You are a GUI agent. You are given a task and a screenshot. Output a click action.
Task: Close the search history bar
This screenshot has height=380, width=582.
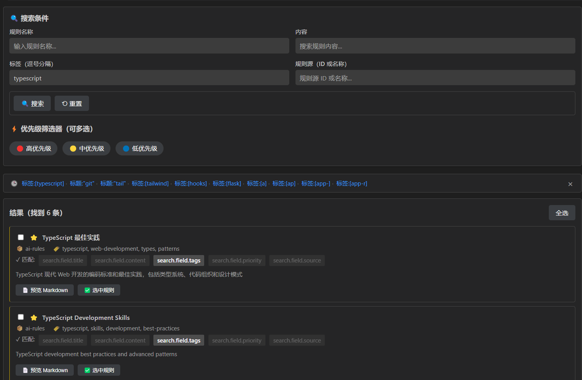570,184
